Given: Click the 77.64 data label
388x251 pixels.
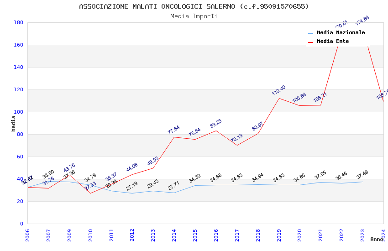Looking at the screenshot, I should pyautogui.click(x=174, y=130).
